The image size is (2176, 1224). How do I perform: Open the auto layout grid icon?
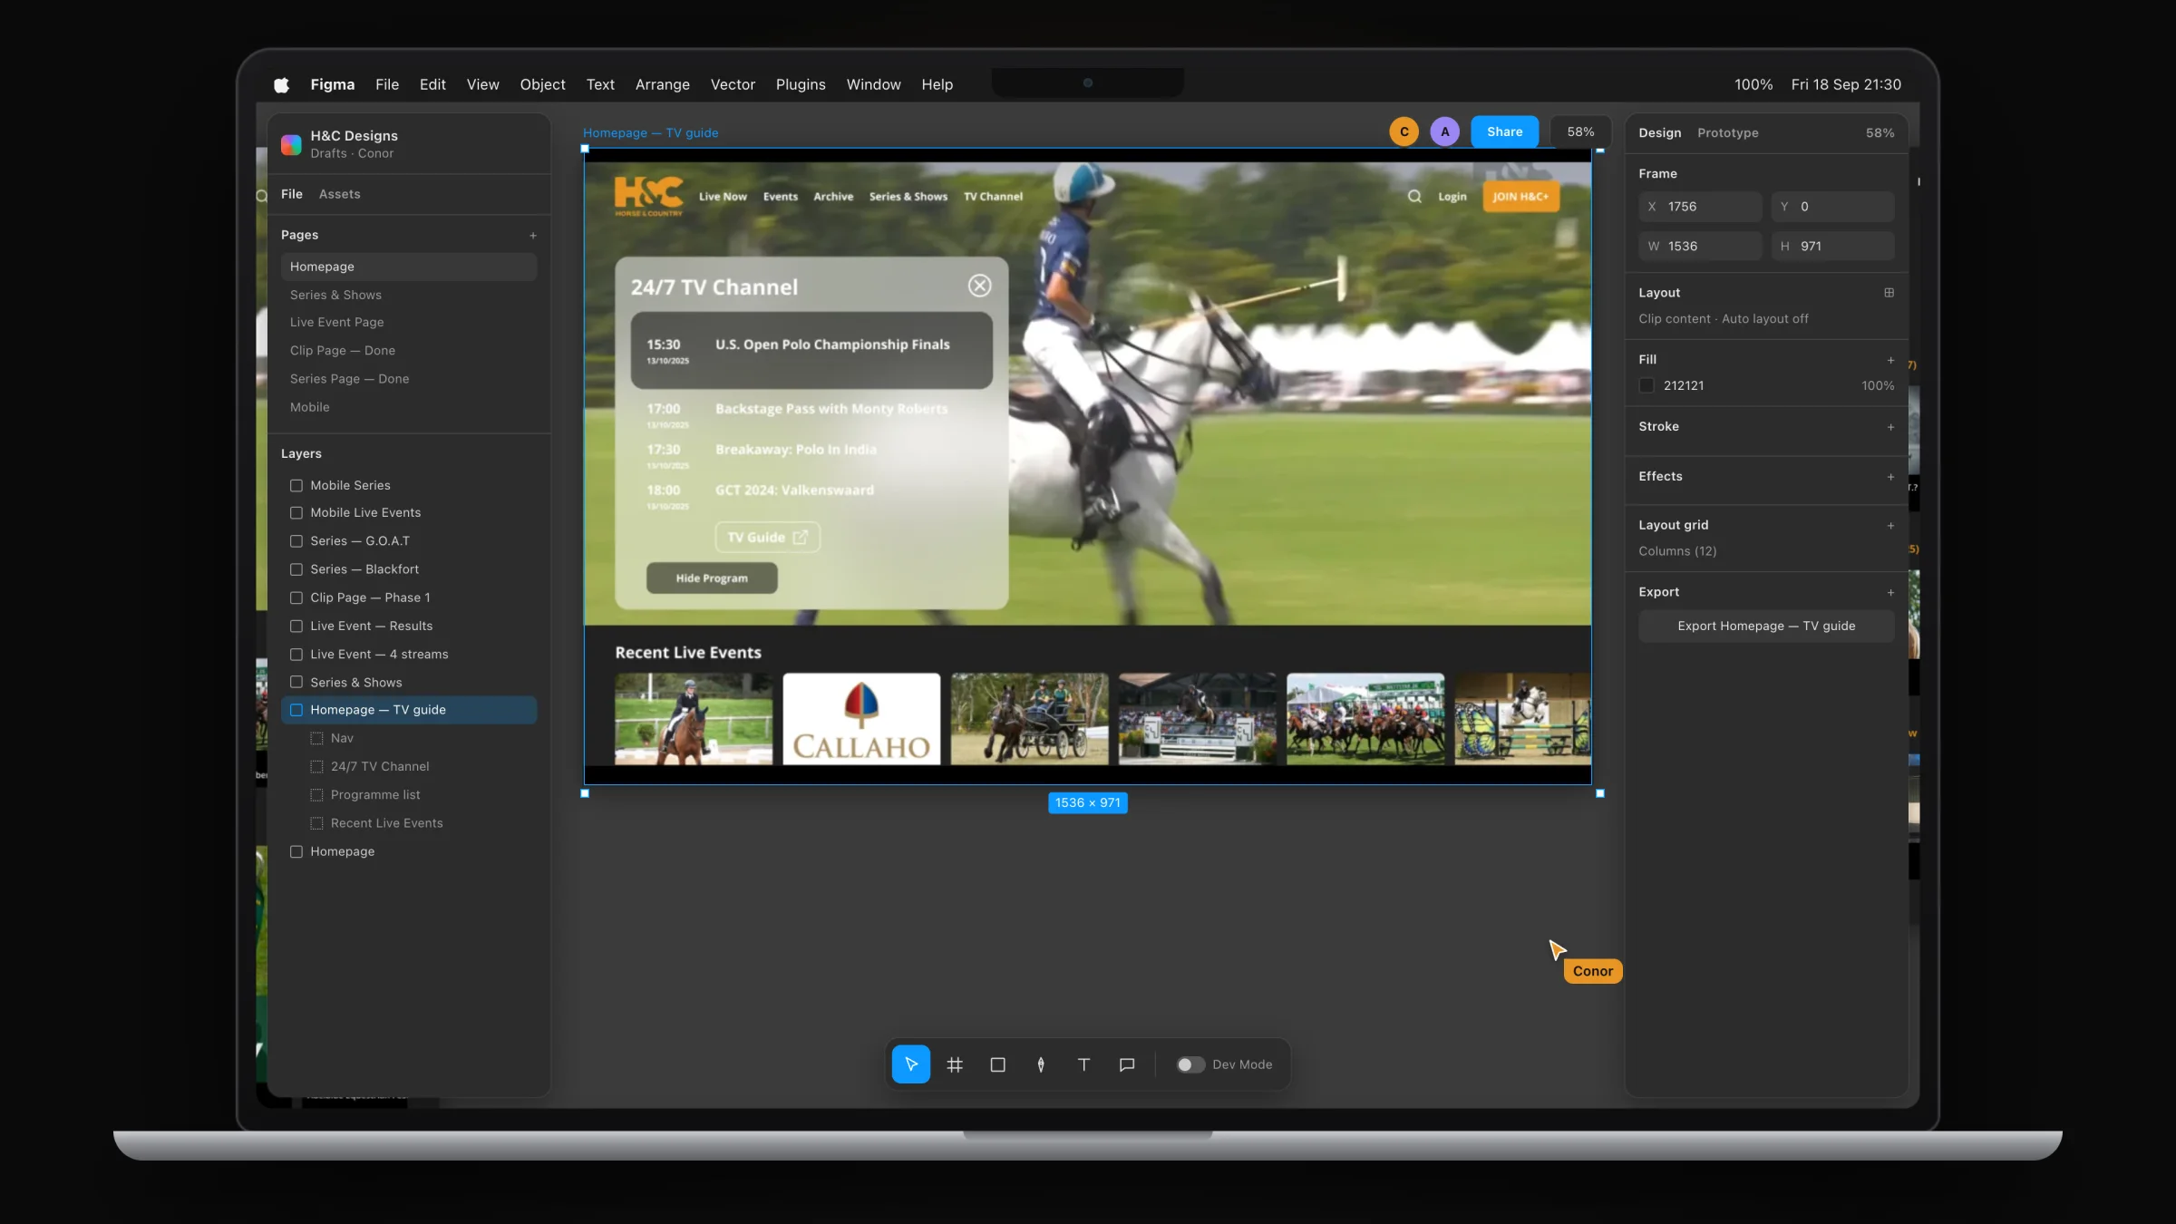click(x=1889, y=293)
